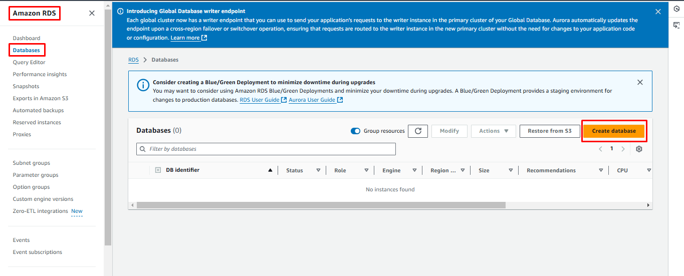Sort by Engine column arrow
The height and width of the screenshot is (276, 684).
[414, 171]
